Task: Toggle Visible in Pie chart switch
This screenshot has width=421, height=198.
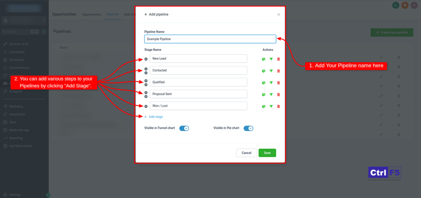Action: click(248, 128)
